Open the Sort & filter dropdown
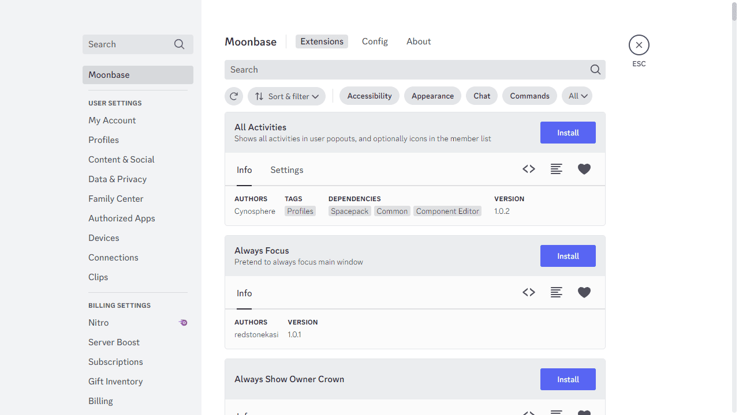739x415 pixels. click(x=287, y=96)
